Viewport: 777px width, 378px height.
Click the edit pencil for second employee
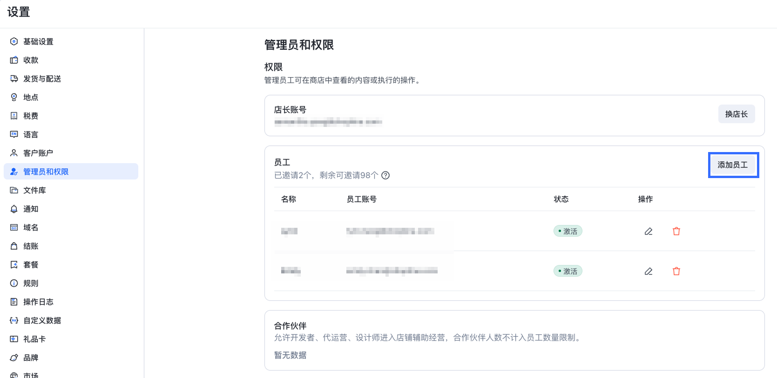click(648, 271)
